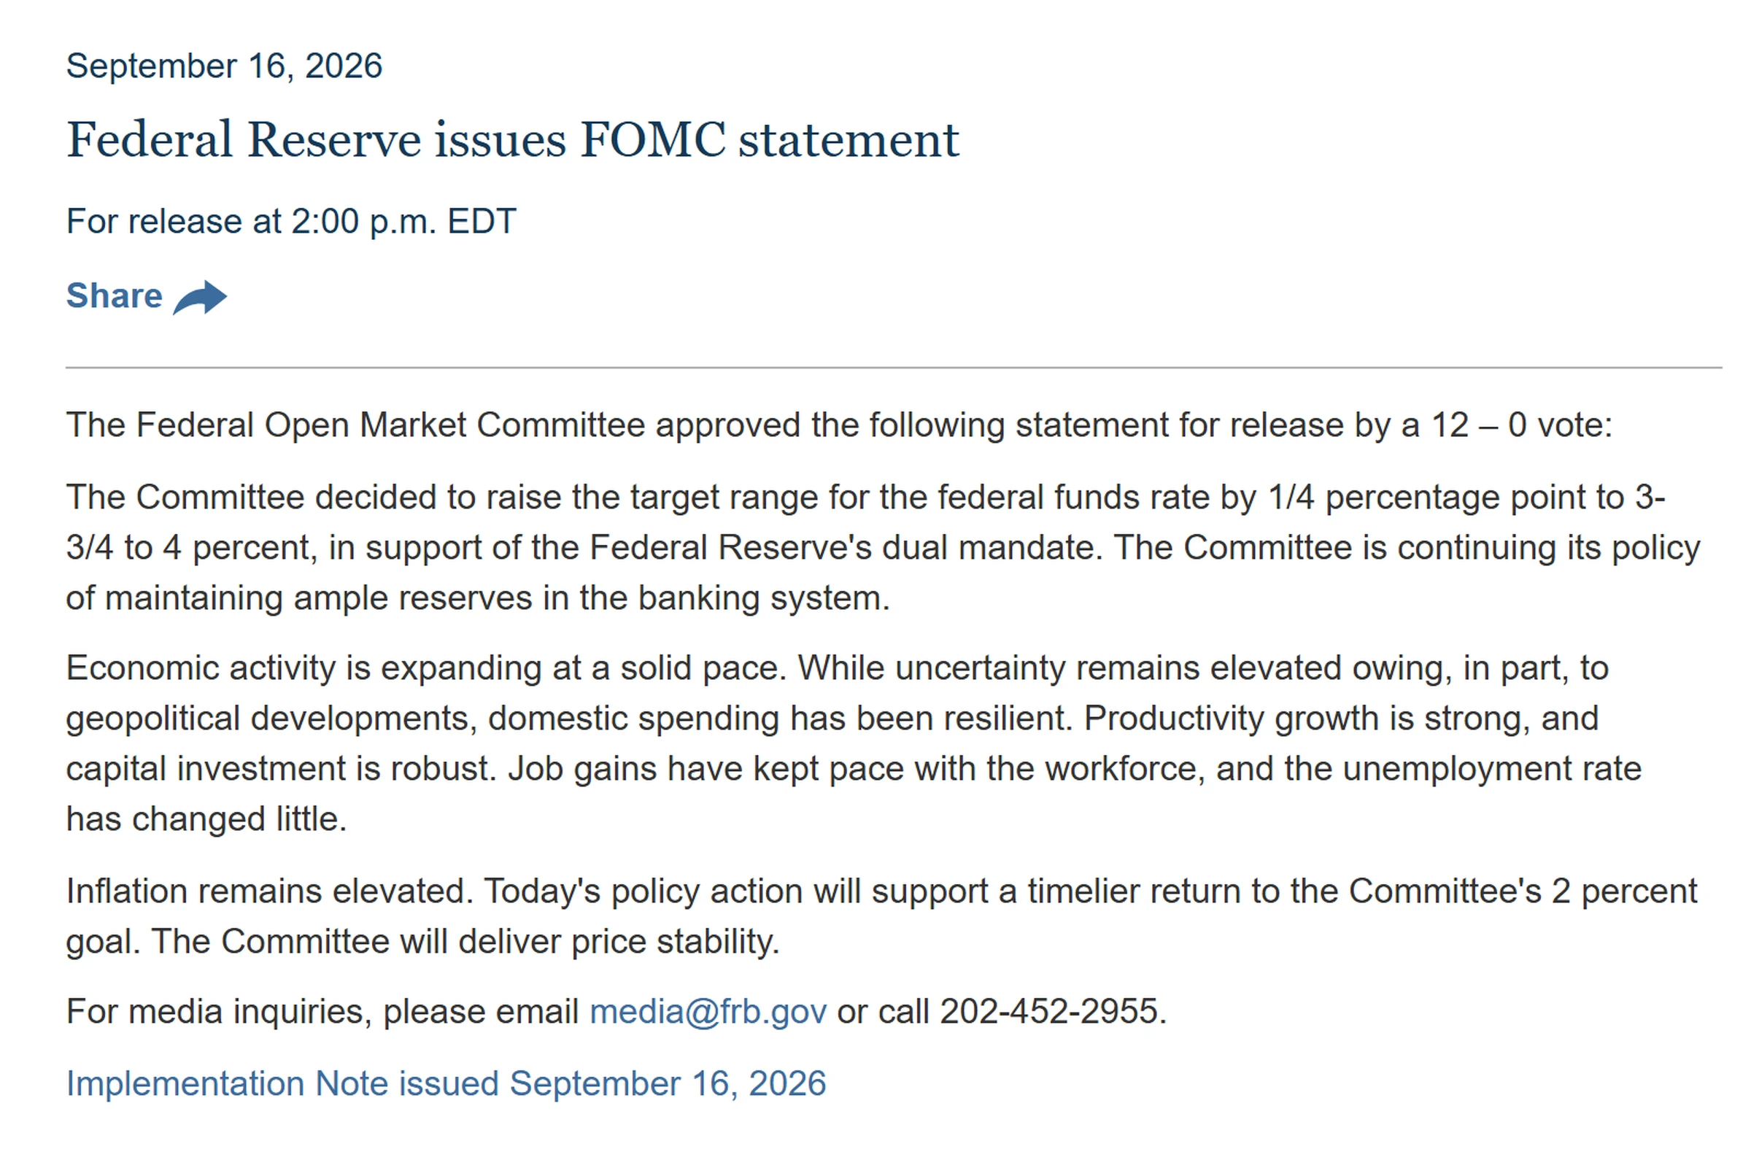This screenshot has width=1751, height=1149.
Task: Click the word FOMC in the headline
Action: pyautogui.click(x=653, y=140)
